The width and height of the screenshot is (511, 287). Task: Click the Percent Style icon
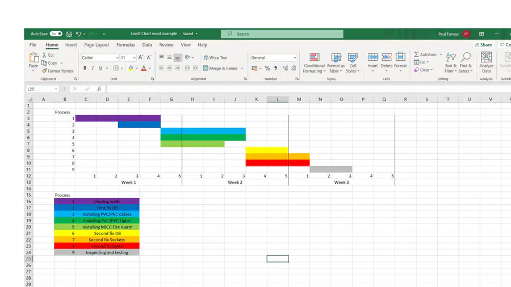tap(267, 68)
